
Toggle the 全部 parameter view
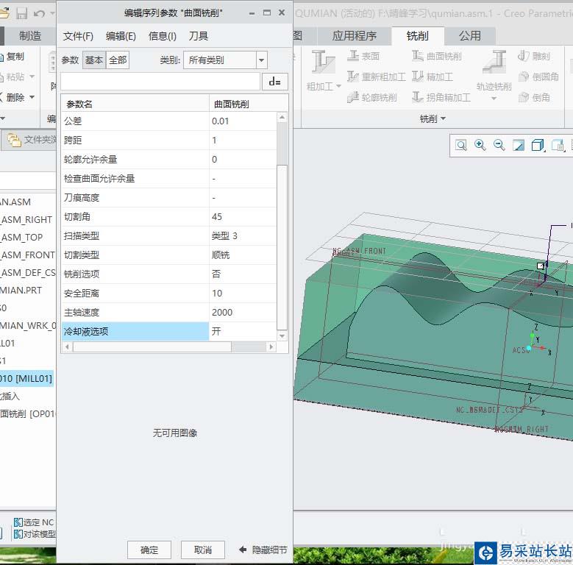point(118,60)
